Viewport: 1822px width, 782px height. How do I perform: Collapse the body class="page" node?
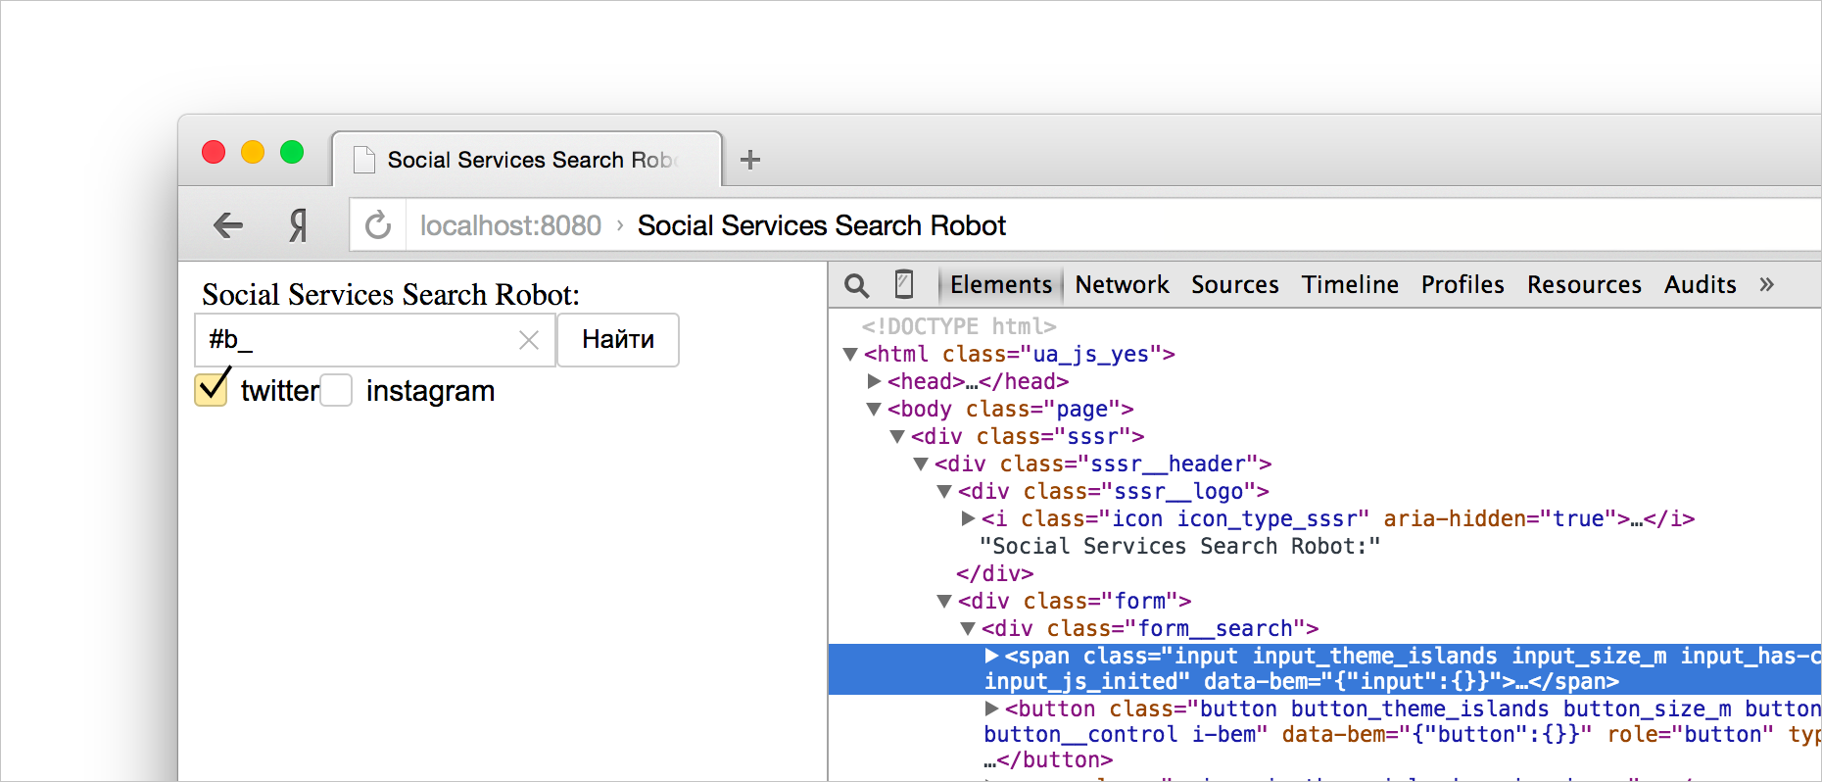pos(874,409)
